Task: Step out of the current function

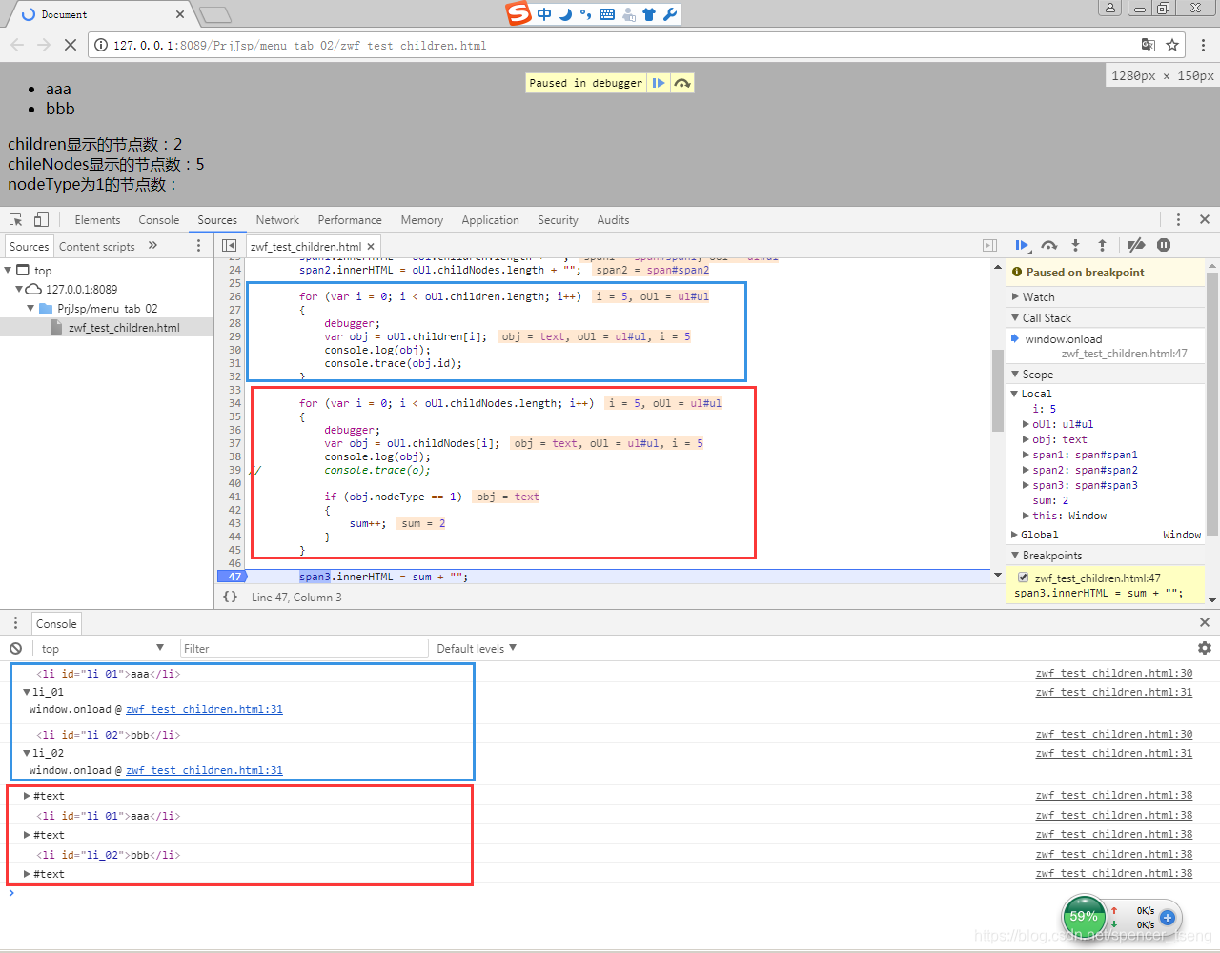Action: [1102, 245]
